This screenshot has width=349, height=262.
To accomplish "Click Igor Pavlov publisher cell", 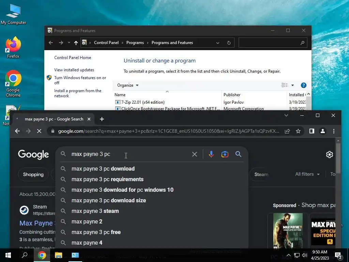I will click(233, 102).
